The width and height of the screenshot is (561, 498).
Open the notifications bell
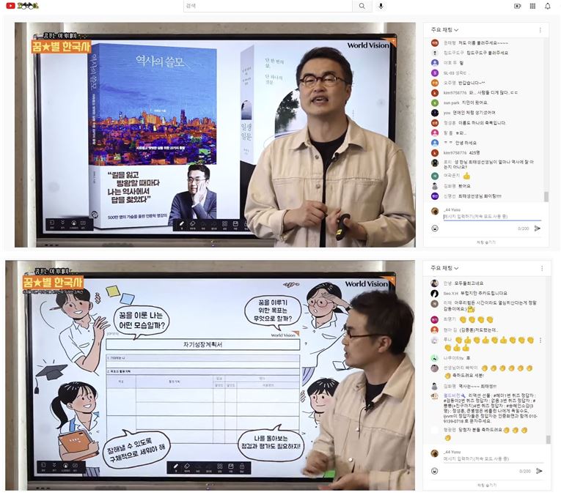pos(547,6)
